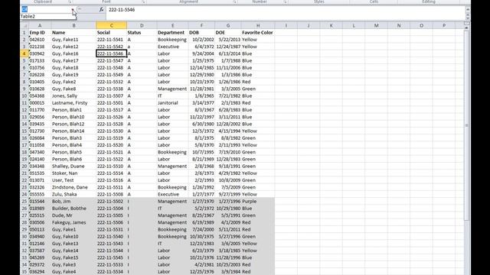Select column P header
This screenshot has height=275, width=490.
[444, 25]
